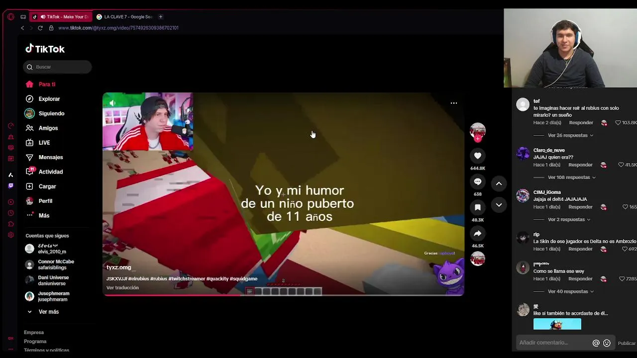
Task: Open a new browser tab
Action: [x=160, y=17]
